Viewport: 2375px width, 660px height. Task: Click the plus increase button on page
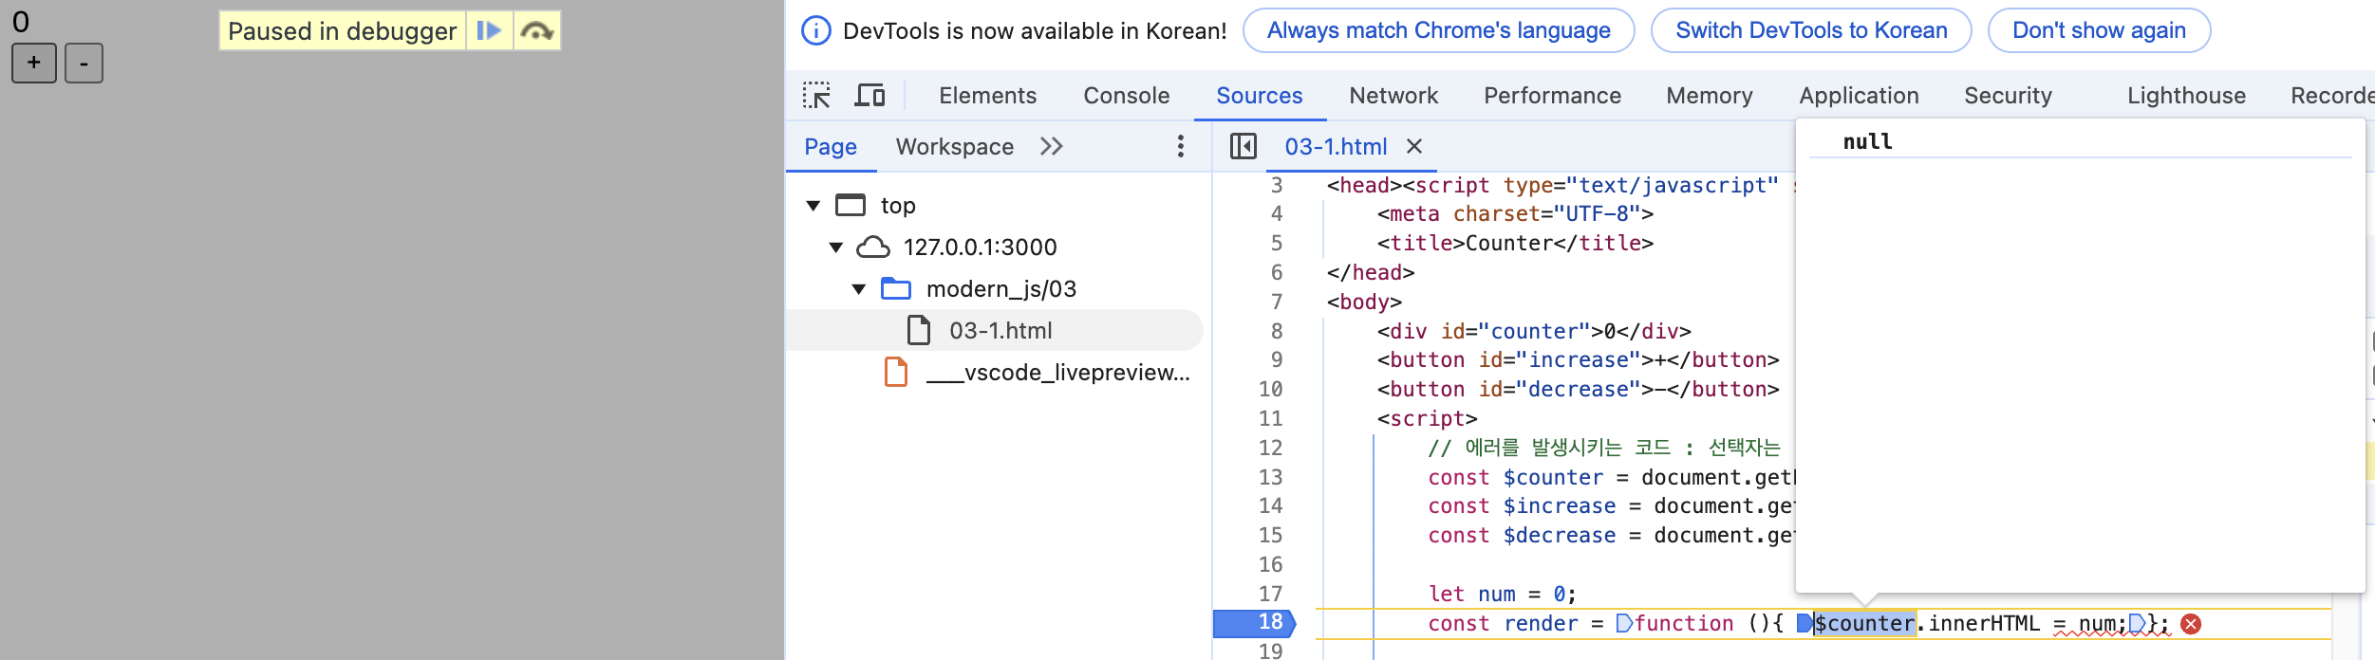coord(34,64)
